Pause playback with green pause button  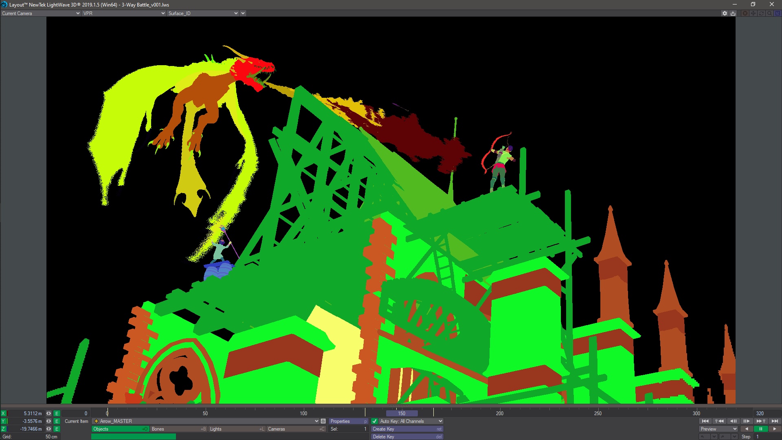coord(760,429)
